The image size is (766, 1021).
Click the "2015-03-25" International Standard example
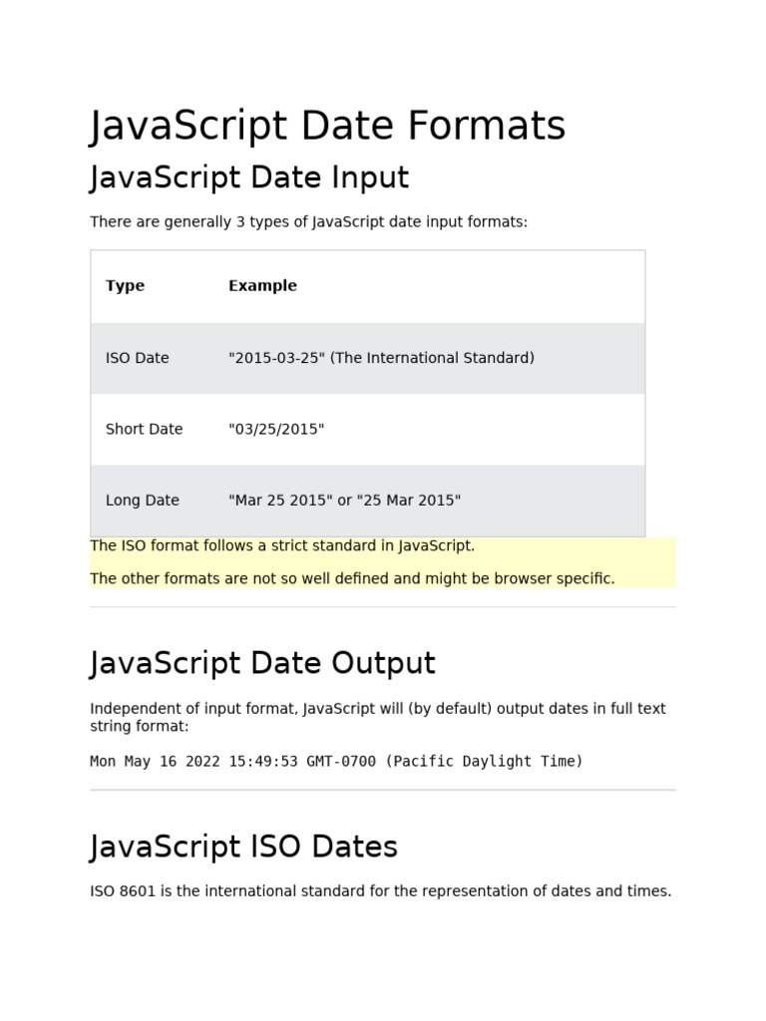tap(381, 358)
